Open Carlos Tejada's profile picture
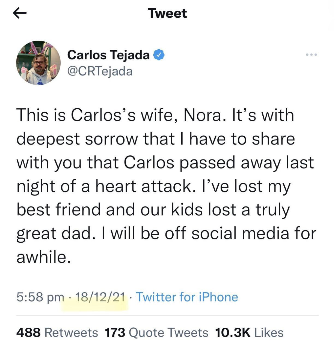Screen dimensions: 335x349 pyautogui.click(x=38, y=63)
